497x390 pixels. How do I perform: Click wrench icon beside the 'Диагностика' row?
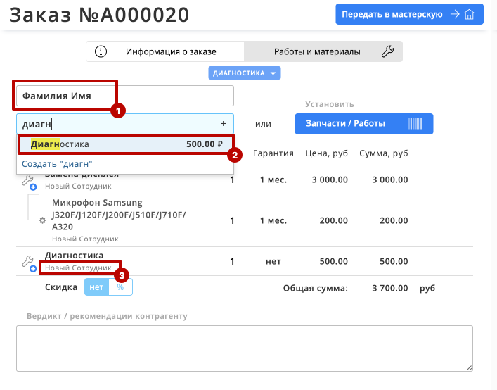point(28,261)
